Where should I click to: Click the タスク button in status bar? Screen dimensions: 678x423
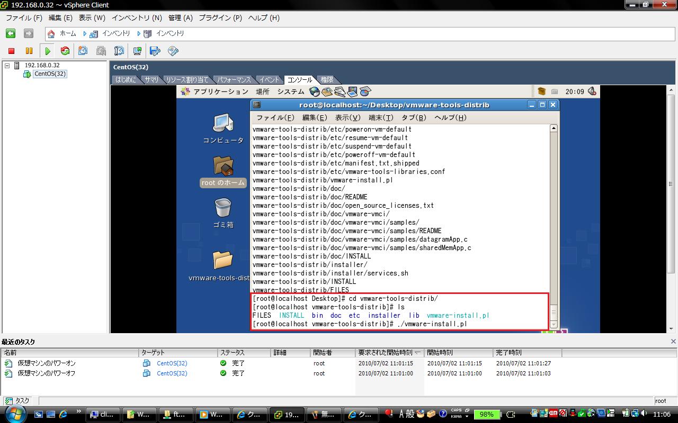(x=18, y=401)
